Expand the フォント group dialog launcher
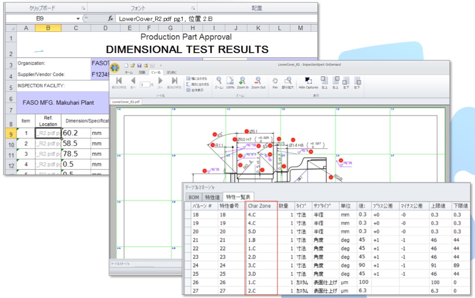 (193, 8)
